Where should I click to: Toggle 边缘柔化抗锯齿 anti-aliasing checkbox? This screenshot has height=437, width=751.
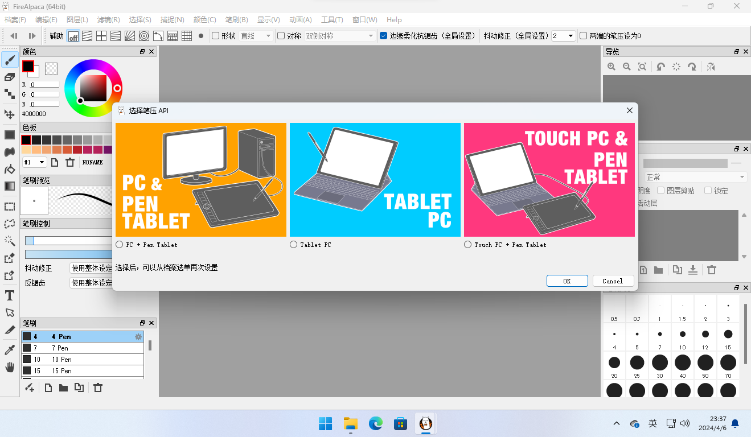click(x=383, y=36)
